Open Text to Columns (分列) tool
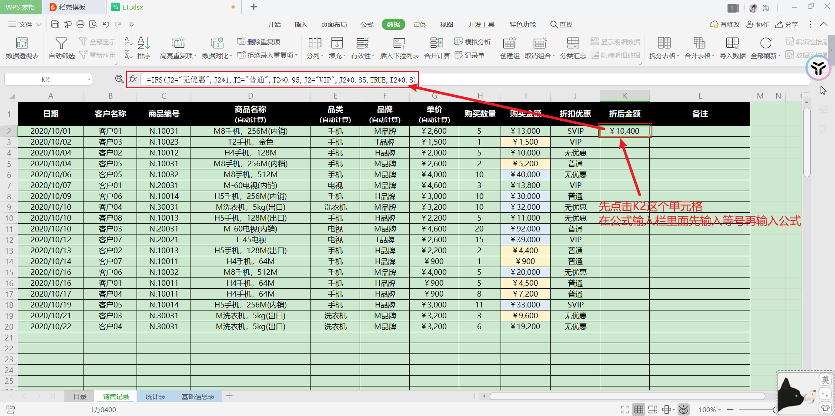The image size is (835, 416). click(315, 48)
